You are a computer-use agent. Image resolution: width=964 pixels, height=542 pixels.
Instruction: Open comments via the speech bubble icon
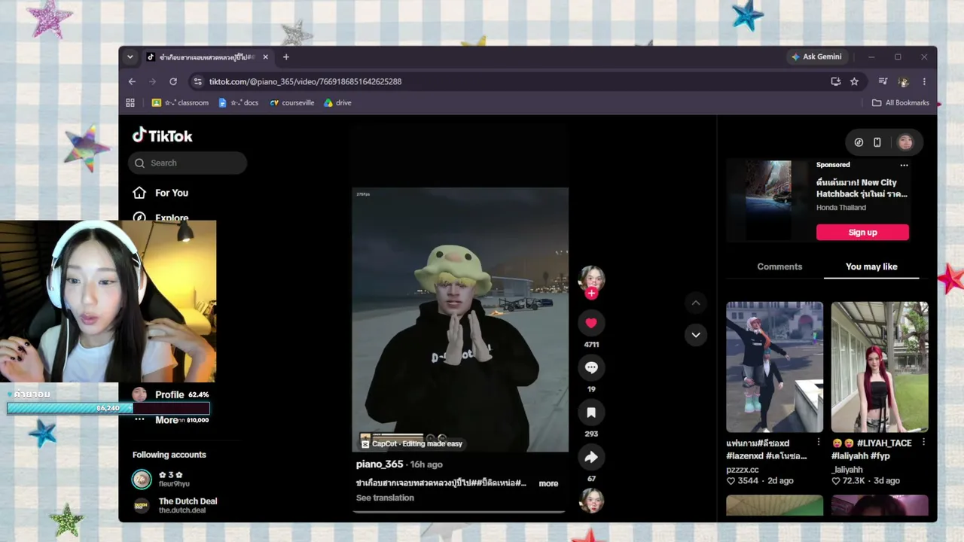click(x=591, y=367)
